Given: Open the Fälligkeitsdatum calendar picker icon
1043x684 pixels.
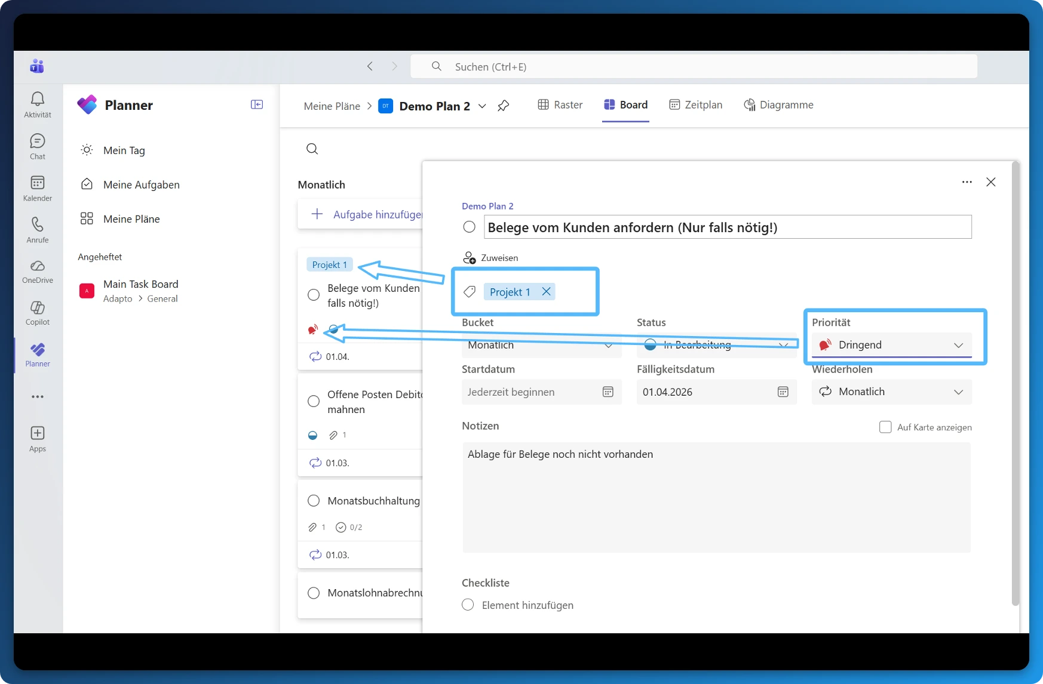Looking at the screenshot, I should point(783,392).
